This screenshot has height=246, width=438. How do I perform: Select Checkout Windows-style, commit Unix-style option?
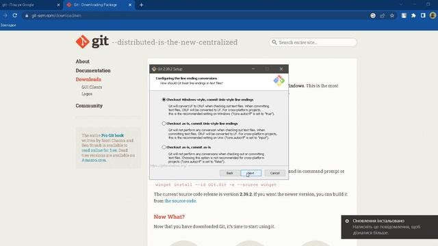coord(164,100)
